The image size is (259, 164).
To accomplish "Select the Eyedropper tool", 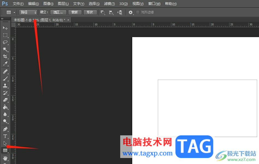I will [x=5, y=64].
